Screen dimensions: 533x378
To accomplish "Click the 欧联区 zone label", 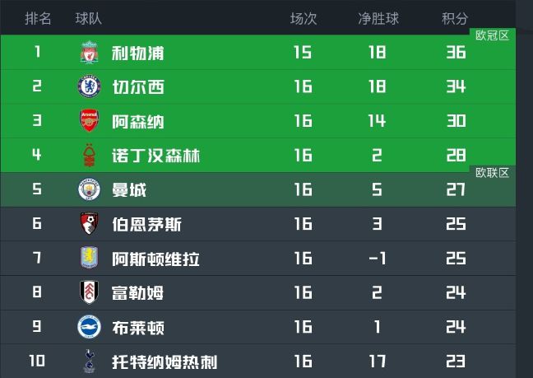I will point(492,173).
